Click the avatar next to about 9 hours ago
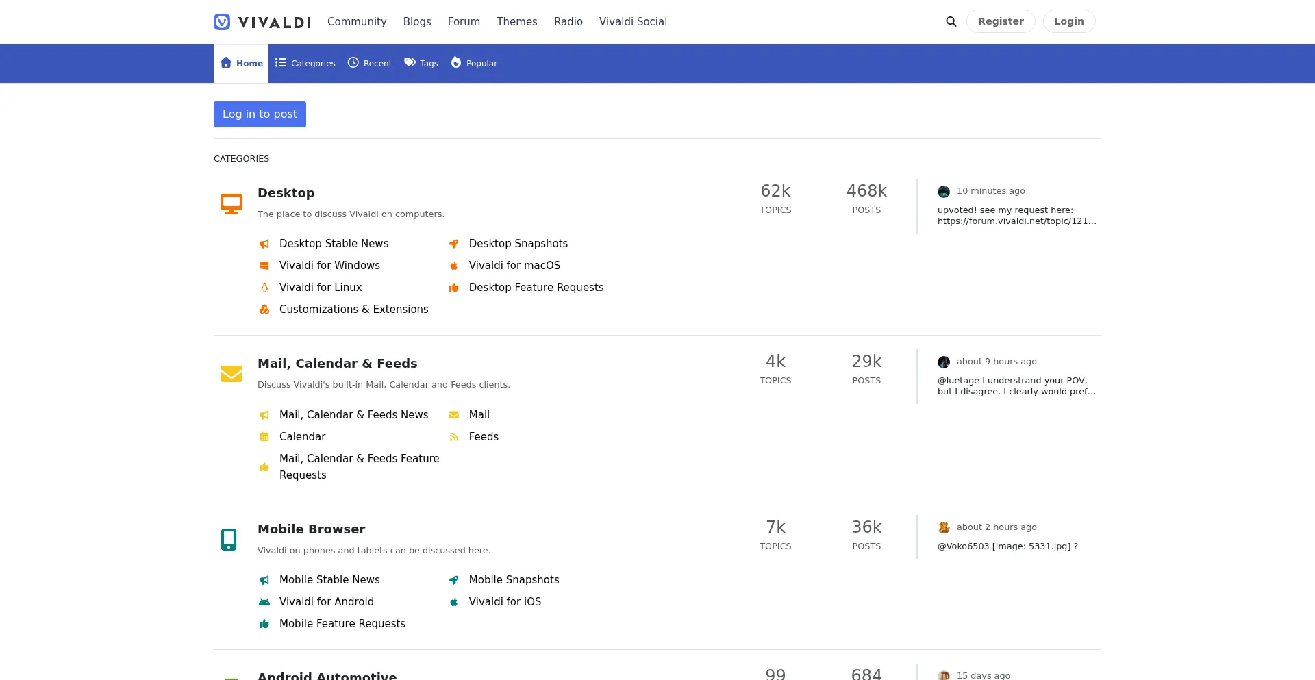Screen dimensions: 1315x680 coord(944,362)
